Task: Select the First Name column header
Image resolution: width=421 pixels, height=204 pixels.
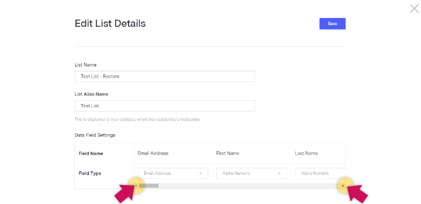Action: pyautogui.click(x=227, y=153)
